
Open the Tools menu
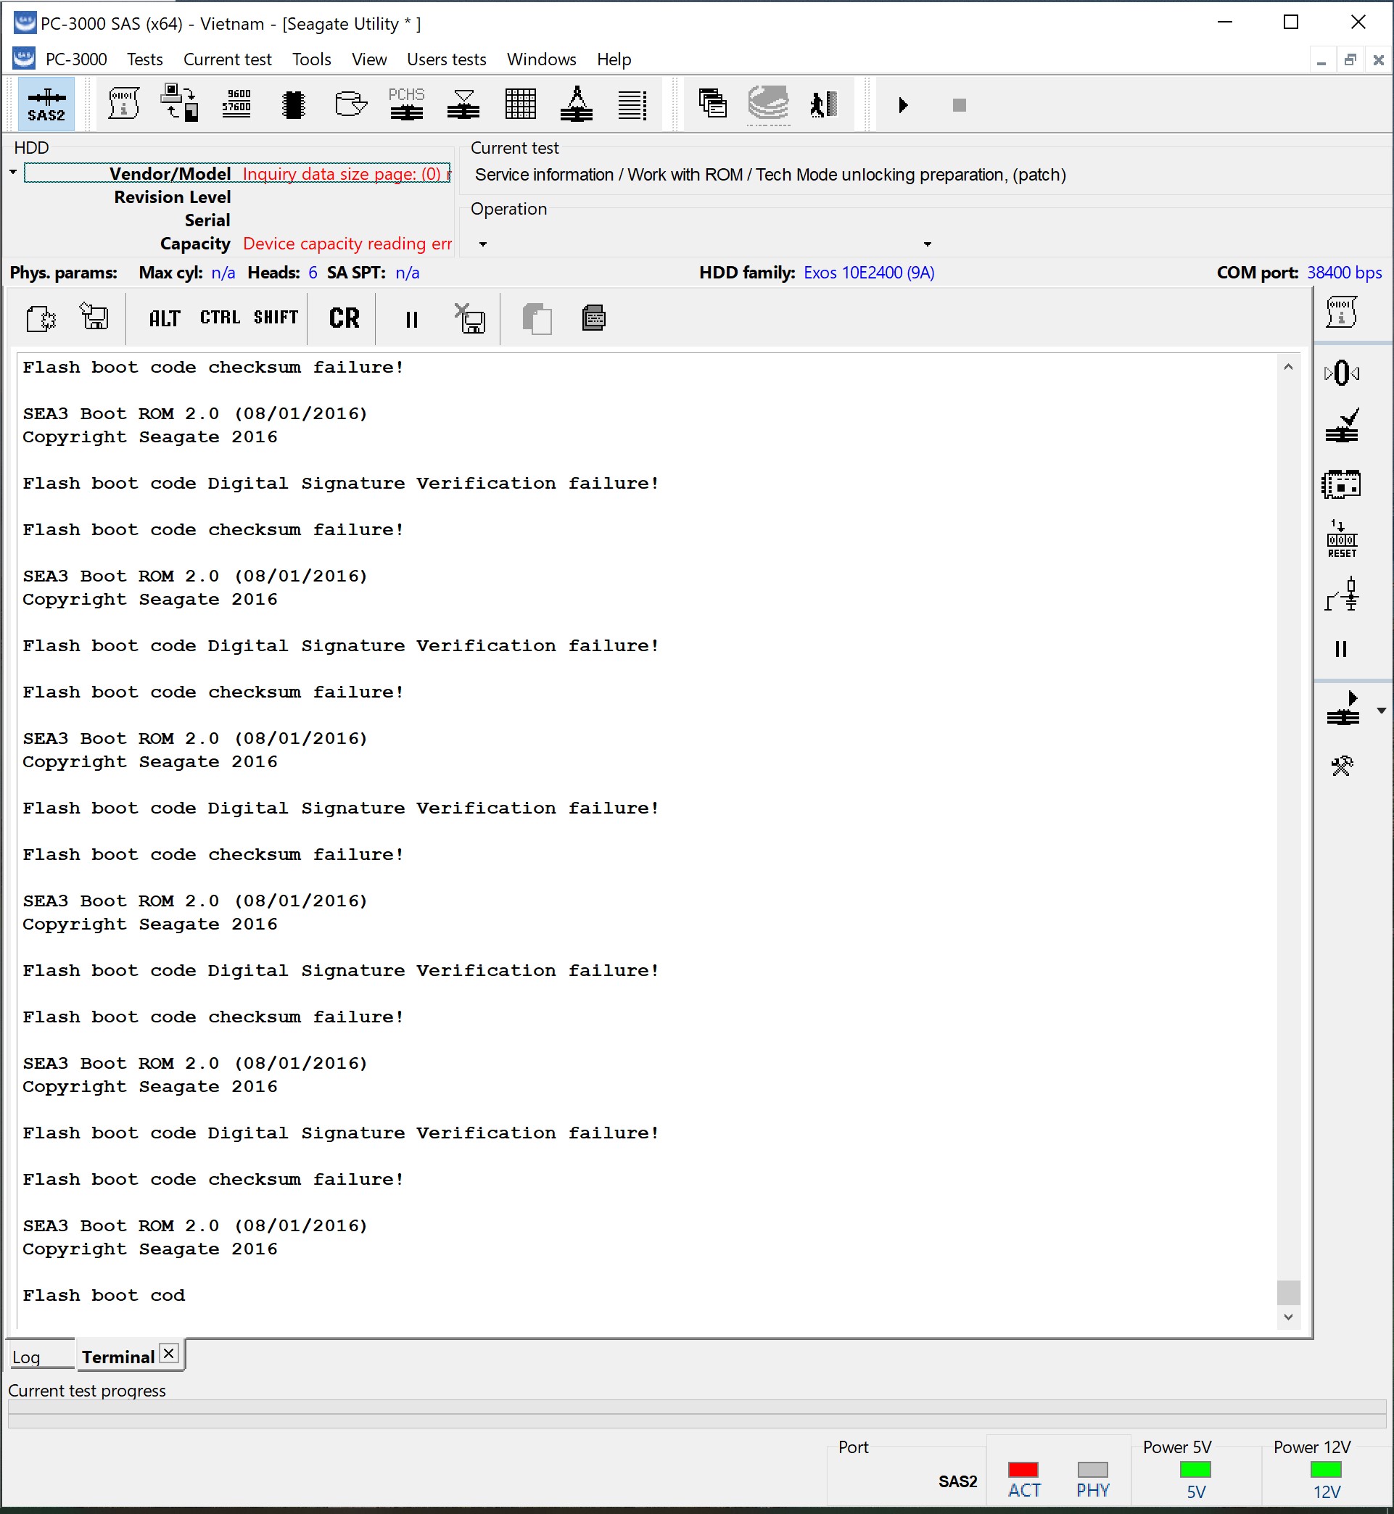pos(312,59)
